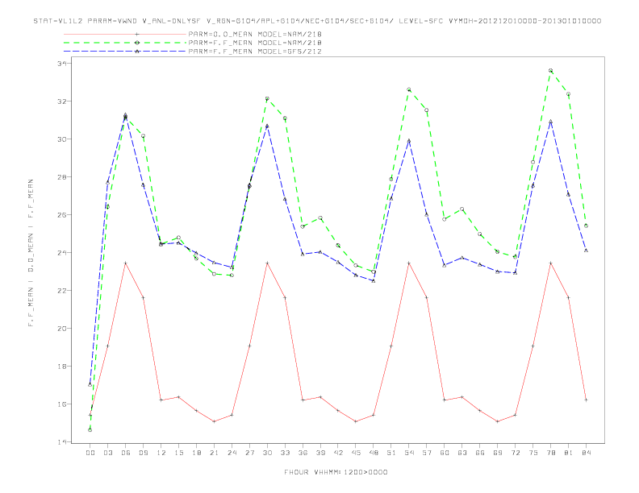This screenshot has width=639, height=493.
Task: Click y-axis tick label 32
Action: click(63, 101)
